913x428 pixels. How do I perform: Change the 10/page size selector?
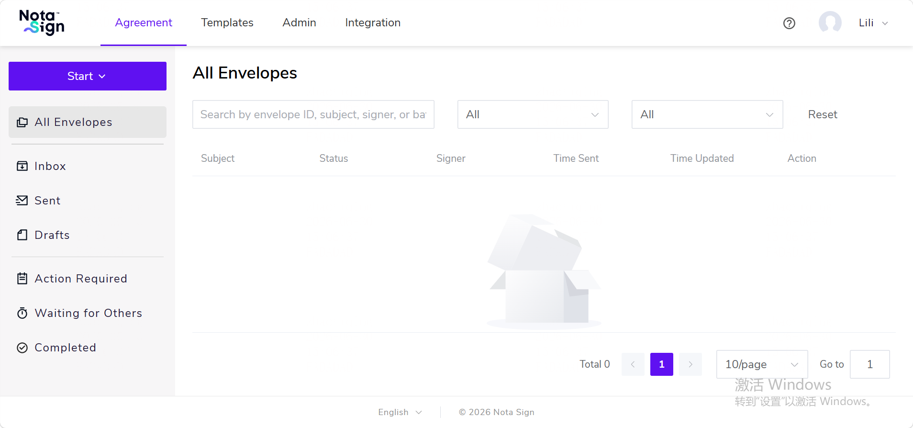tap(762, 364)
